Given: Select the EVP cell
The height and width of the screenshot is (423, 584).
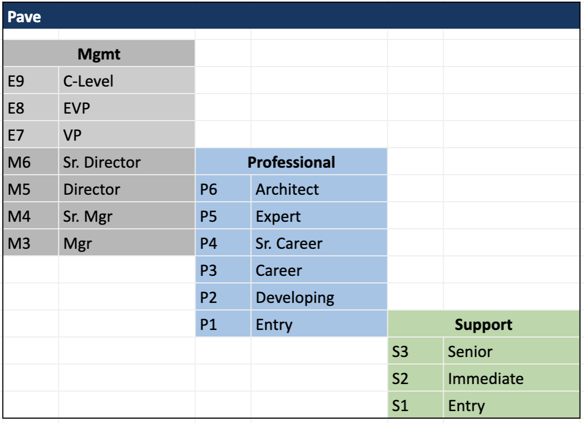Looking at the screenshot, I should (127, 108).
